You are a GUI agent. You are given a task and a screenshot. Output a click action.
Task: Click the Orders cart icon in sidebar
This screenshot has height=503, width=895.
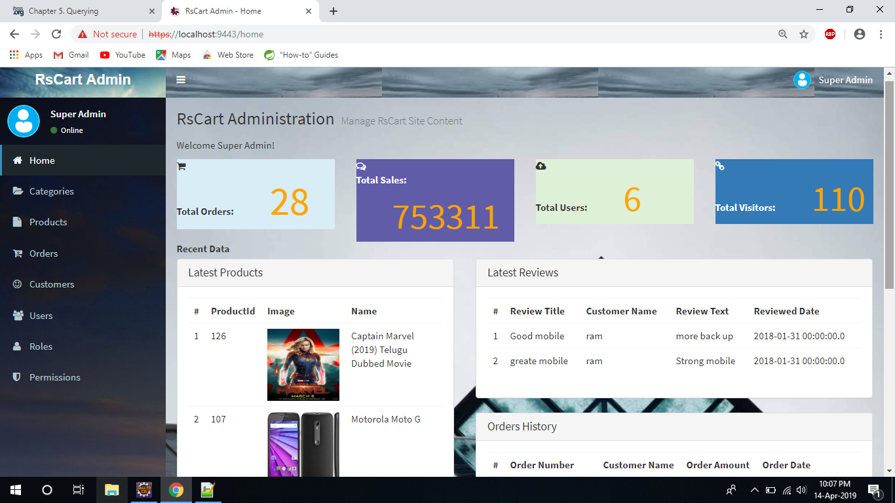point(18,253)
